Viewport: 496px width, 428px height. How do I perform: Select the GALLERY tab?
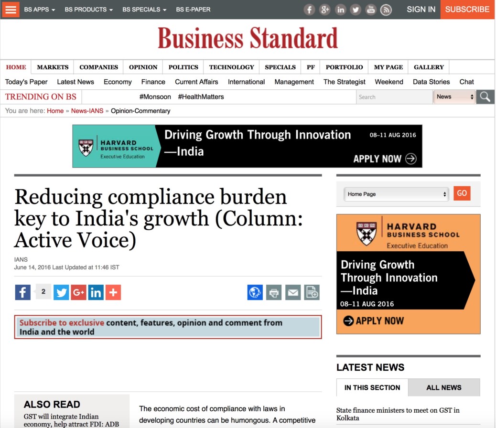pos(429,67)
